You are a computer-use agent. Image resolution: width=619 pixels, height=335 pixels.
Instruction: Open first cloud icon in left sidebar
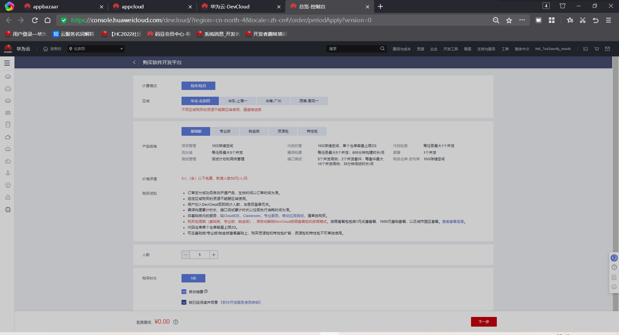tap(8, 76)
